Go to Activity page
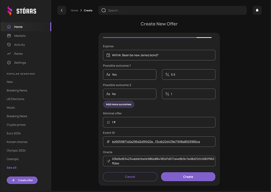Viewport: 271px width, 192px height. tap(19, 45)
